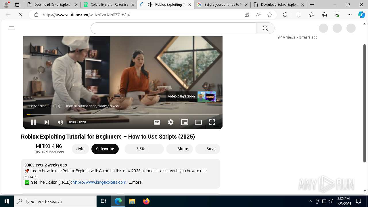Screen dimensions: 368x207
Task: Close the Solara Exploit - Rekonise tab
Action: coord(133,5)
